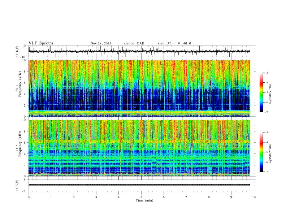
Task: Click the time axis tick label "4"
Action: click(118, 197)
